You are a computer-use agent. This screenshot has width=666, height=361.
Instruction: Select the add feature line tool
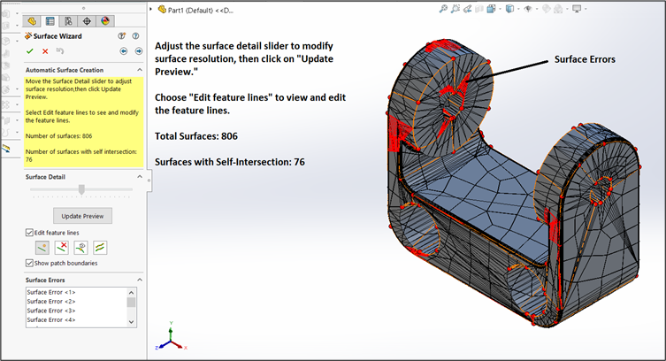tap(42, 247)
